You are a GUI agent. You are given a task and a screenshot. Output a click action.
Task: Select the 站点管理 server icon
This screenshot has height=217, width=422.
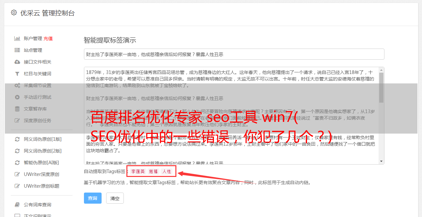coord(17,50)
